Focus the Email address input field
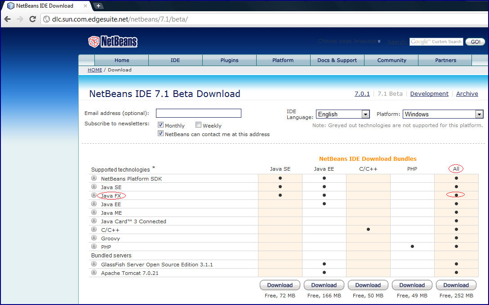 (199, 113)
